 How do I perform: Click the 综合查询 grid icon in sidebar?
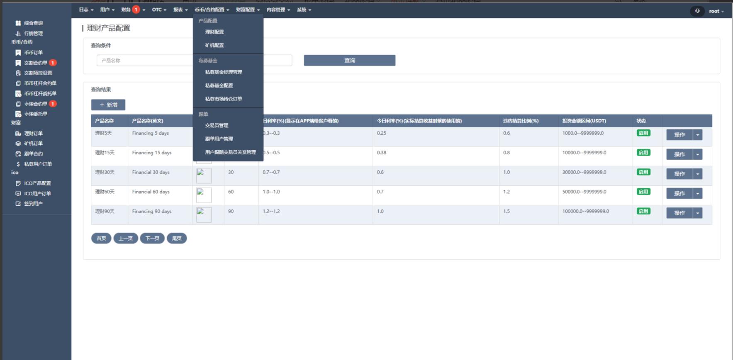click(x=18, y=23)
